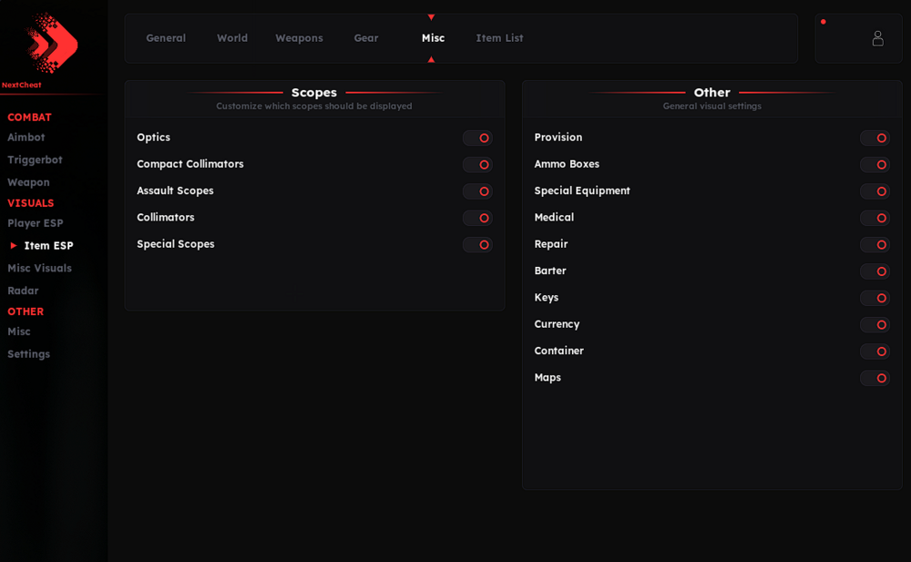Switch to the Weapons tab
This screenshot has width=911, height=562.
(x=299, y=37)
